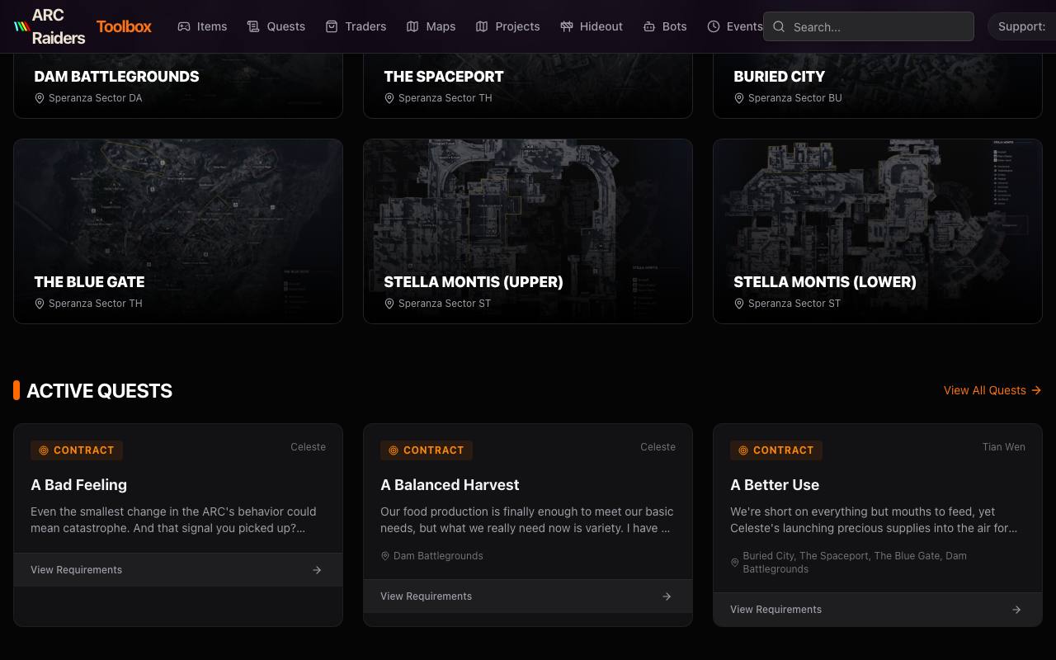Click the ACTIVE QUESTS heading
Viewport: 1056px width, 660px height.
(99, 391)
